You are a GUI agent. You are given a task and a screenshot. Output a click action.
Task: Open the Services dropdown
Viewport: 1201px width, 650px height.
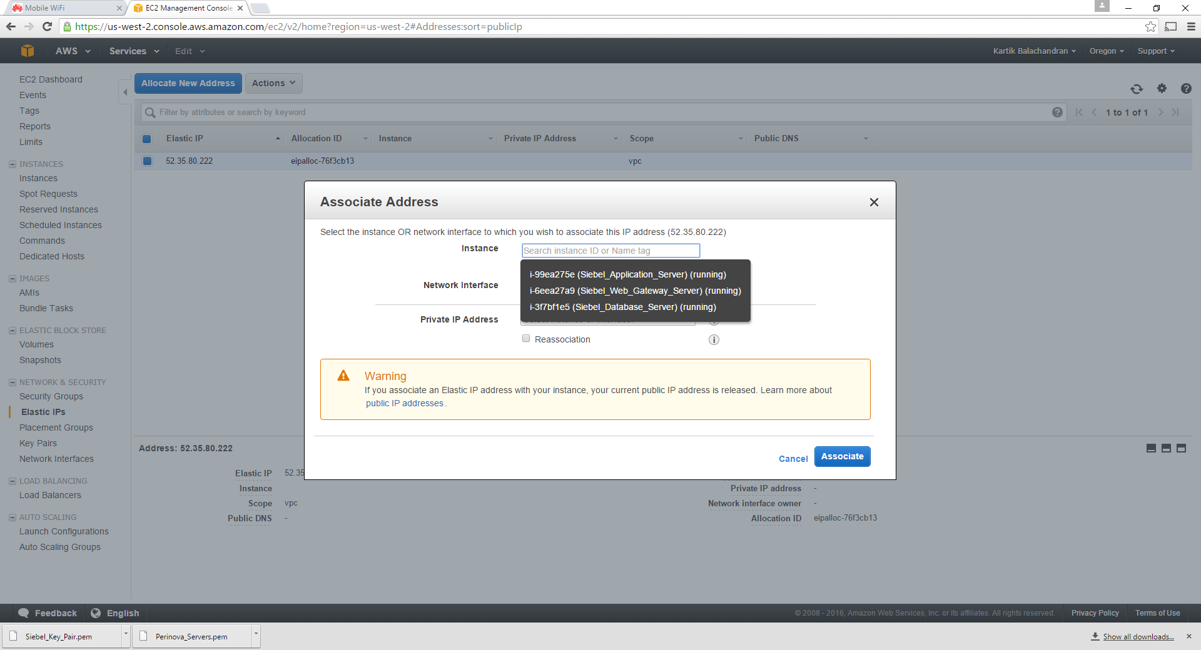(x=134, y=51)
